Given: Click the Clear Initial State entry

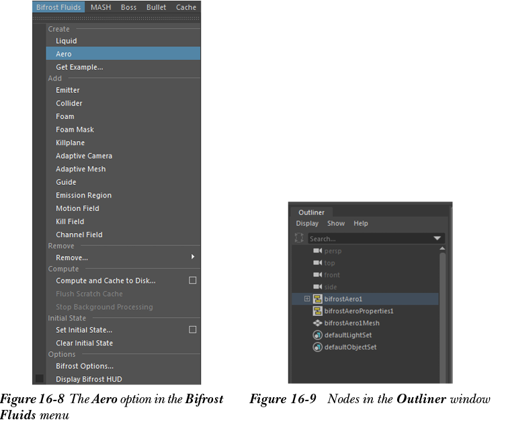Looking at the screenshot, I should pos(84,343).
